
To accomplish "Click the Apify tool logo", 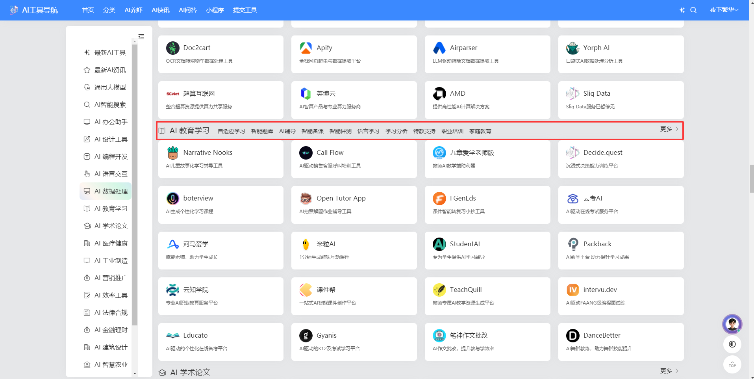I will 306,48.
